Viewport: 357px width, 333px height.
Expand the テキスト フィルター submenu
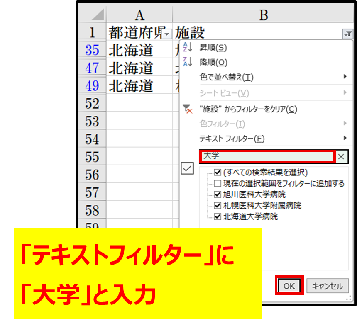click(x=345, y=138)
